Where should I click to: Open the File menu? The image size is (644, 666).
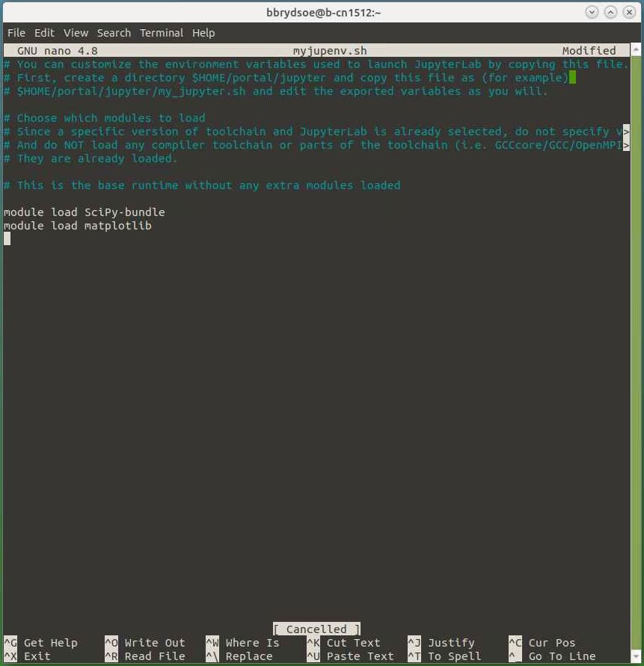[x=16, y=33]
